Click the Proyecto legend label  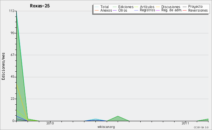coord(195,7)
